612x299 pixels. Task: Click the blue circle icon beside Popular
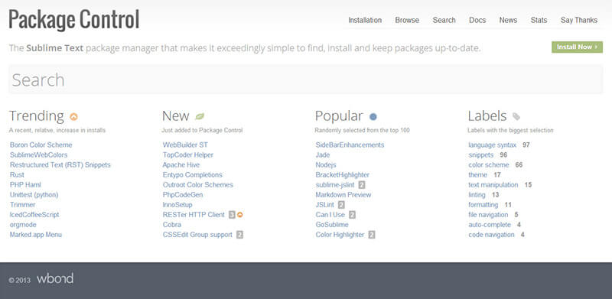click(x=373, y=116)
